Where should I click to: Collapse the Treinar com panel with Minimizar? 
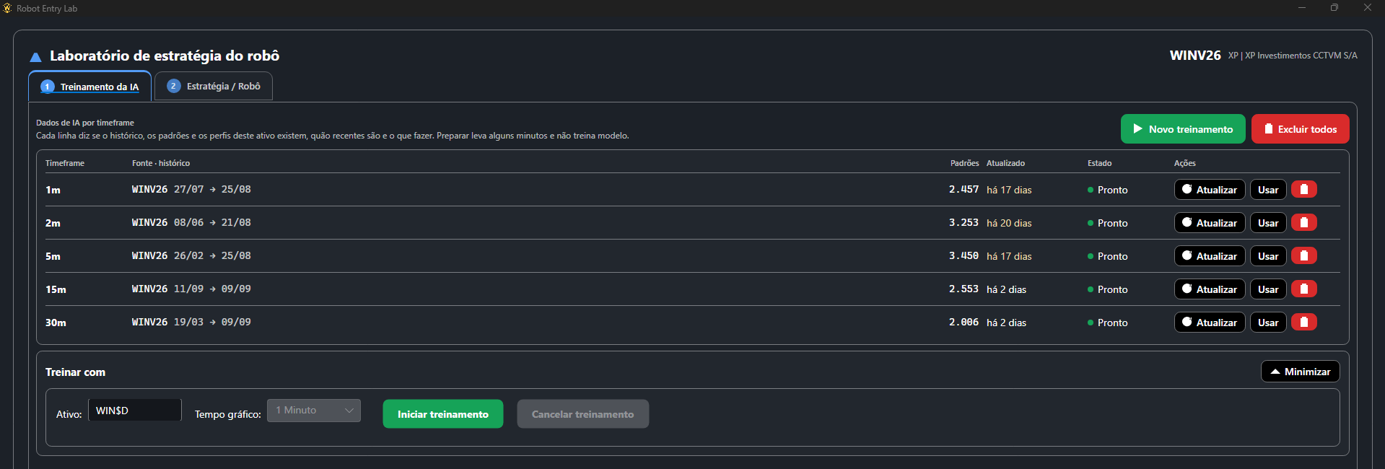1300,372
